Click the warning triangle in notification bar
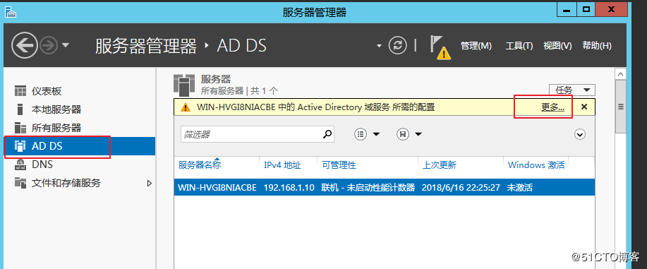The width and height of the screenshot is (647, 269). 186,107
